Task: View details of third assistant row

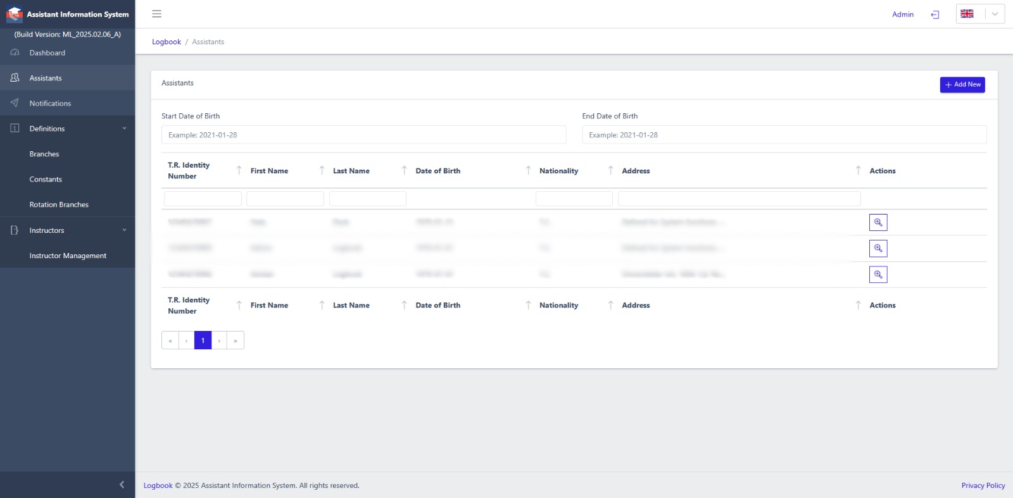Action: [878, 274]
